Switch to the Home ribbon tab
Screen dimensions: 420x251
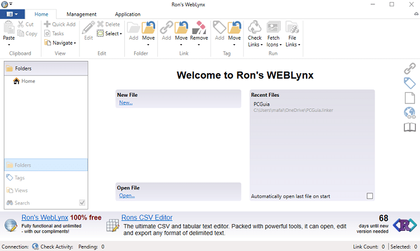coord(41,14)
